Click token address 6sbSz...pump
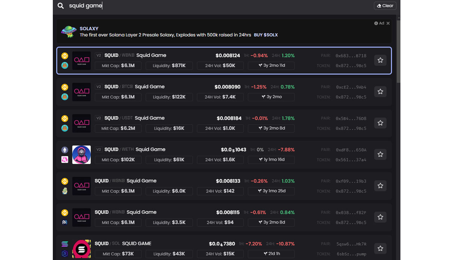The image size is (463, 260). 351,254
